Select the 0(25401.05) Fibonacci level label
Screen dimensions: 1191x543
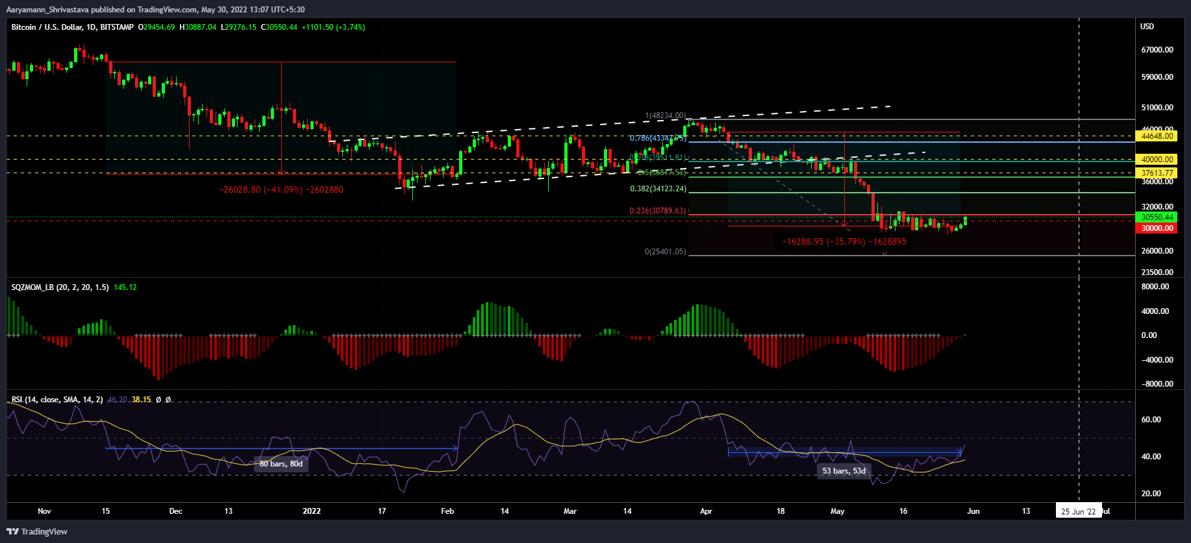tap(665, 252)
